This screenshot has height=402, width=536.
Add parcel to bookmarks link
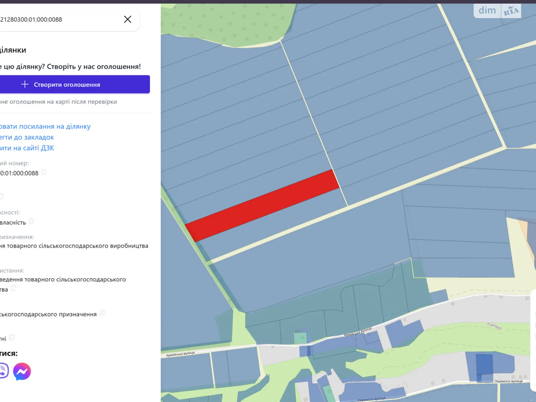[x=27, y=137]
